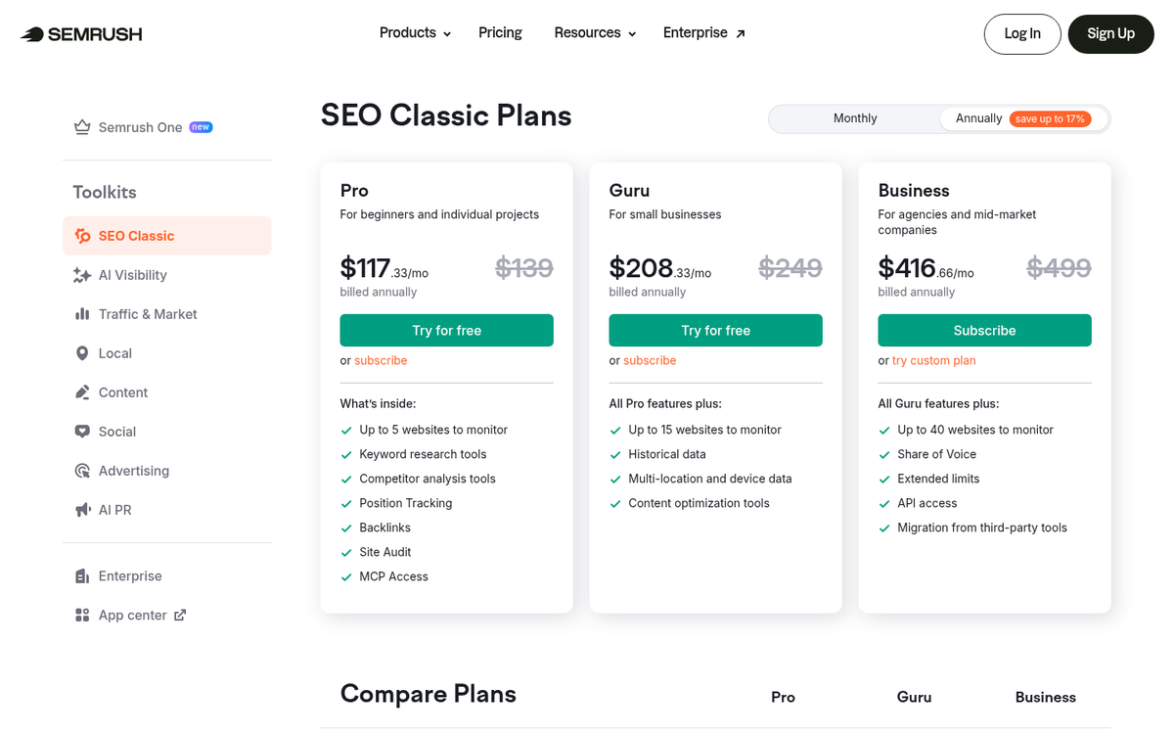Click 'Try for free' on the Pro plan
The height and width of the screenshot is (734, 1174).
pyautogui.click(x=446, y=330)
